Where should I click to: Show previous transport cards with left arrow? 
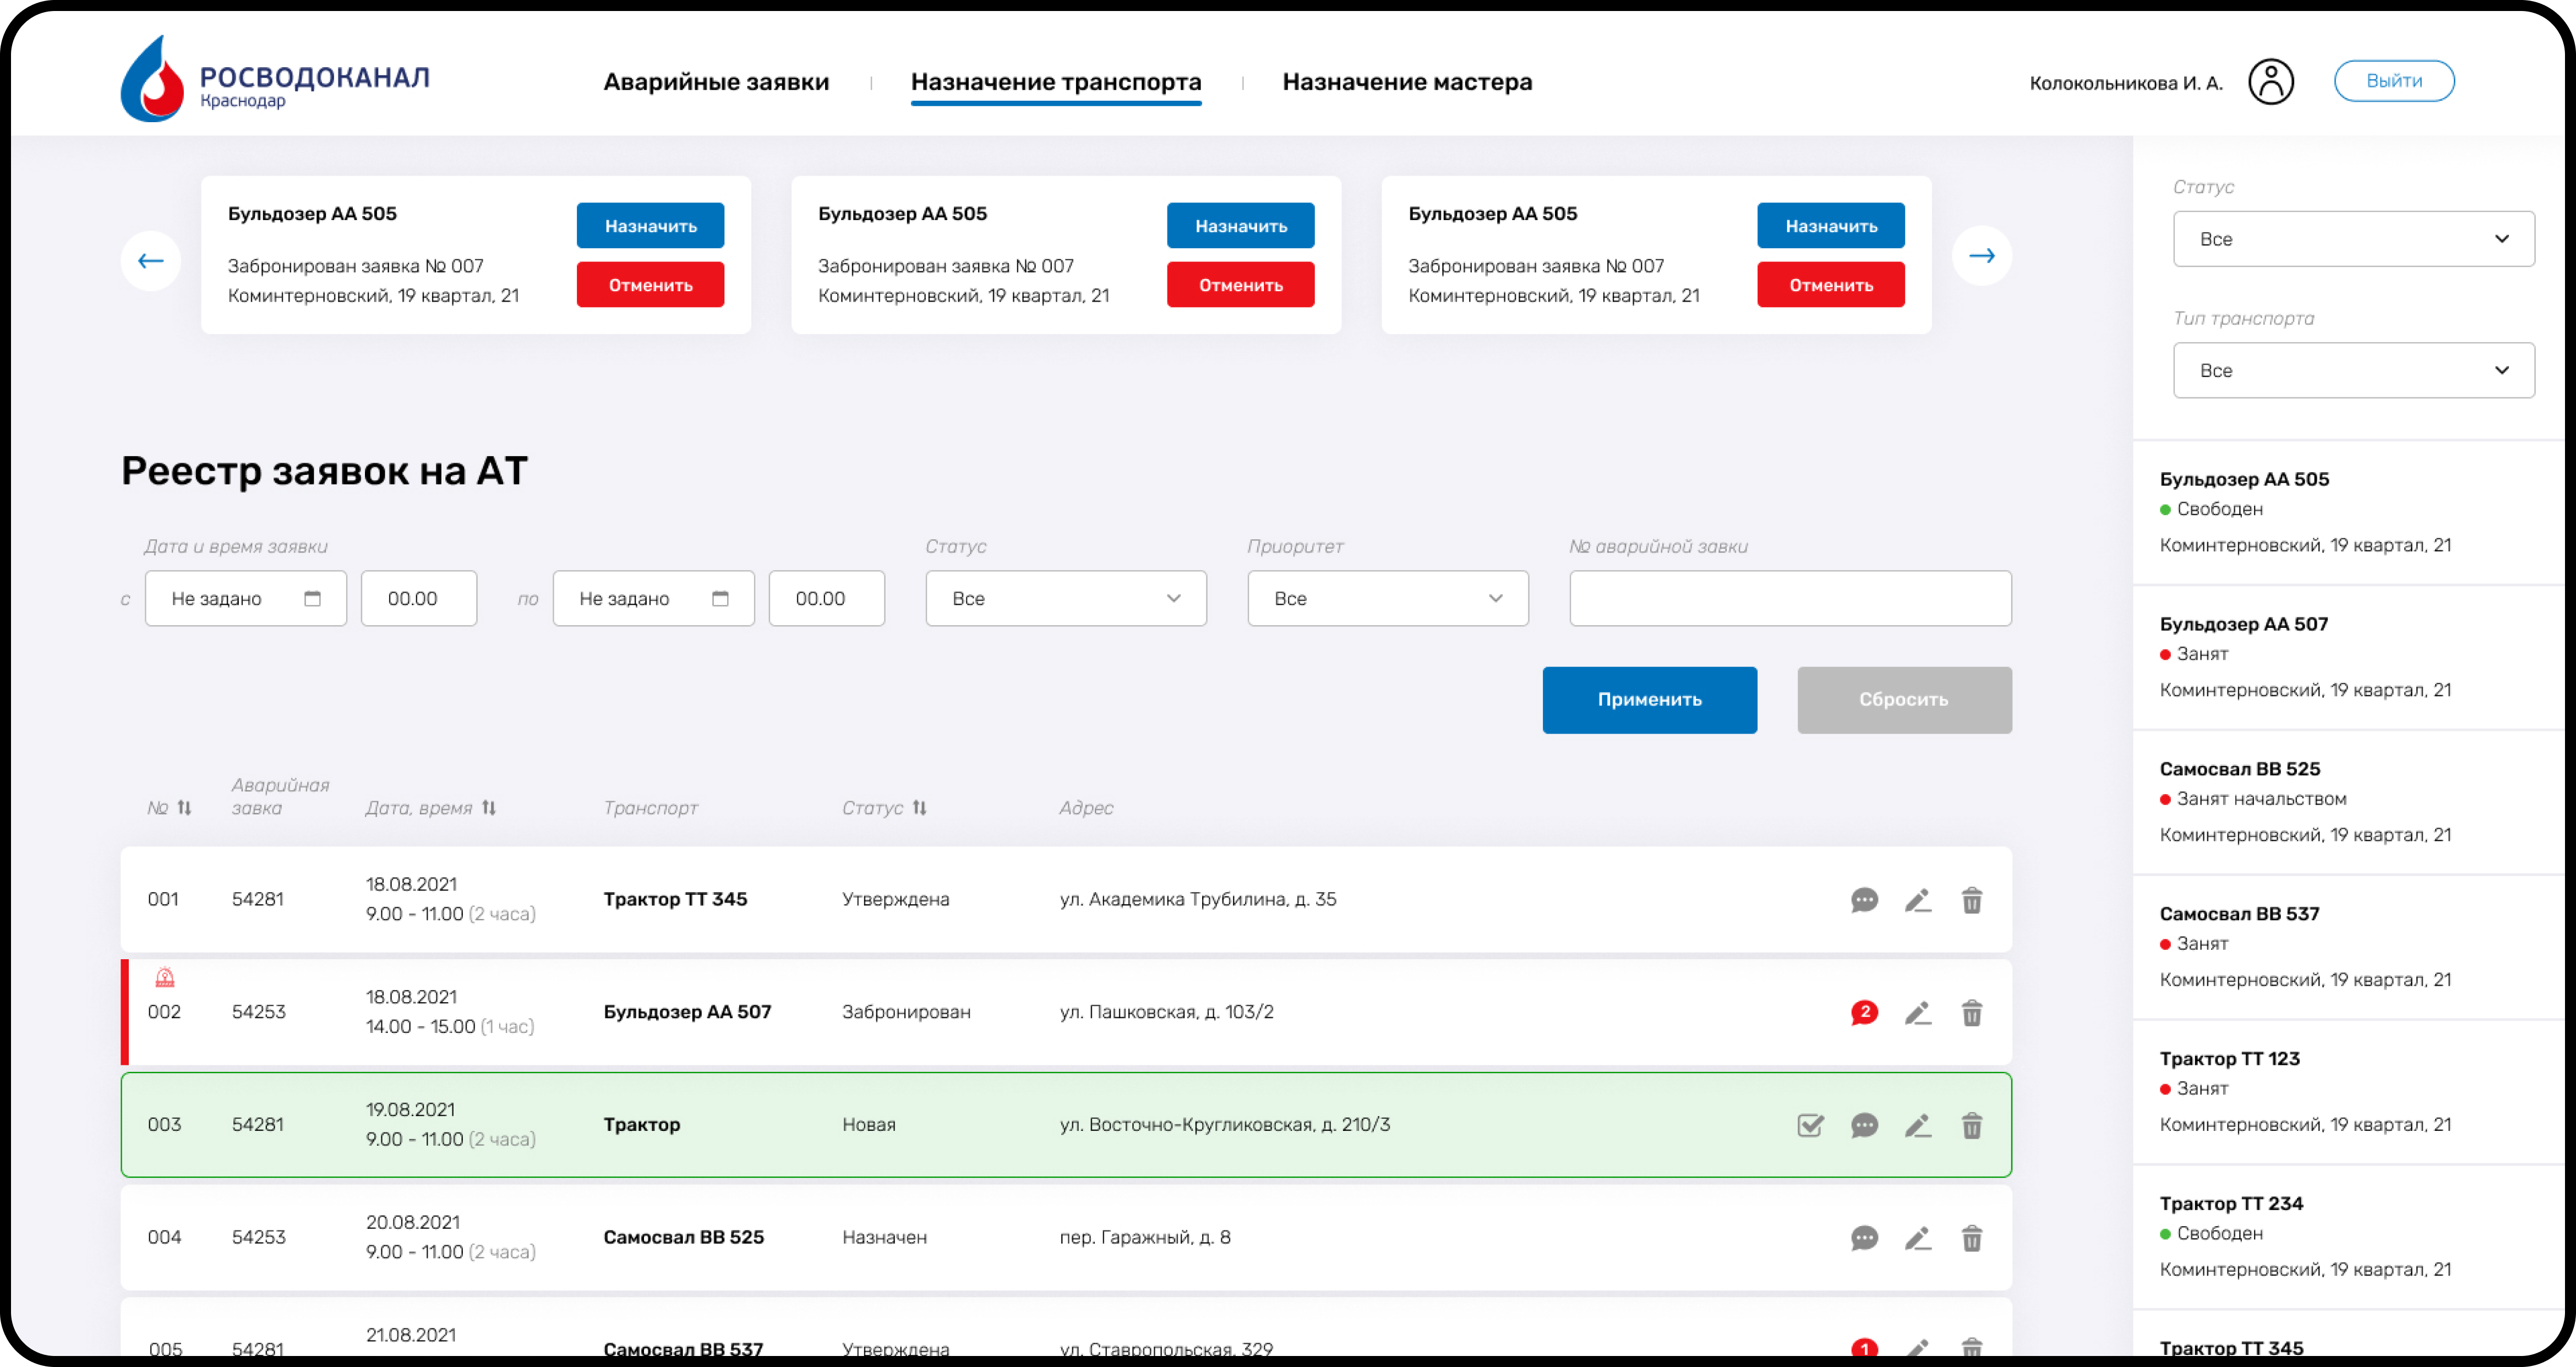coord(151,261)
